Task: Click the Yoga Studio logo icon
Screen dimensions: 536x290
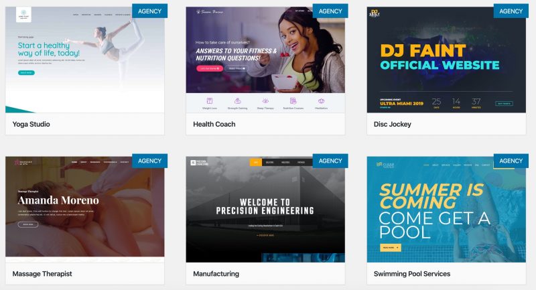Action: pos(23,14)
